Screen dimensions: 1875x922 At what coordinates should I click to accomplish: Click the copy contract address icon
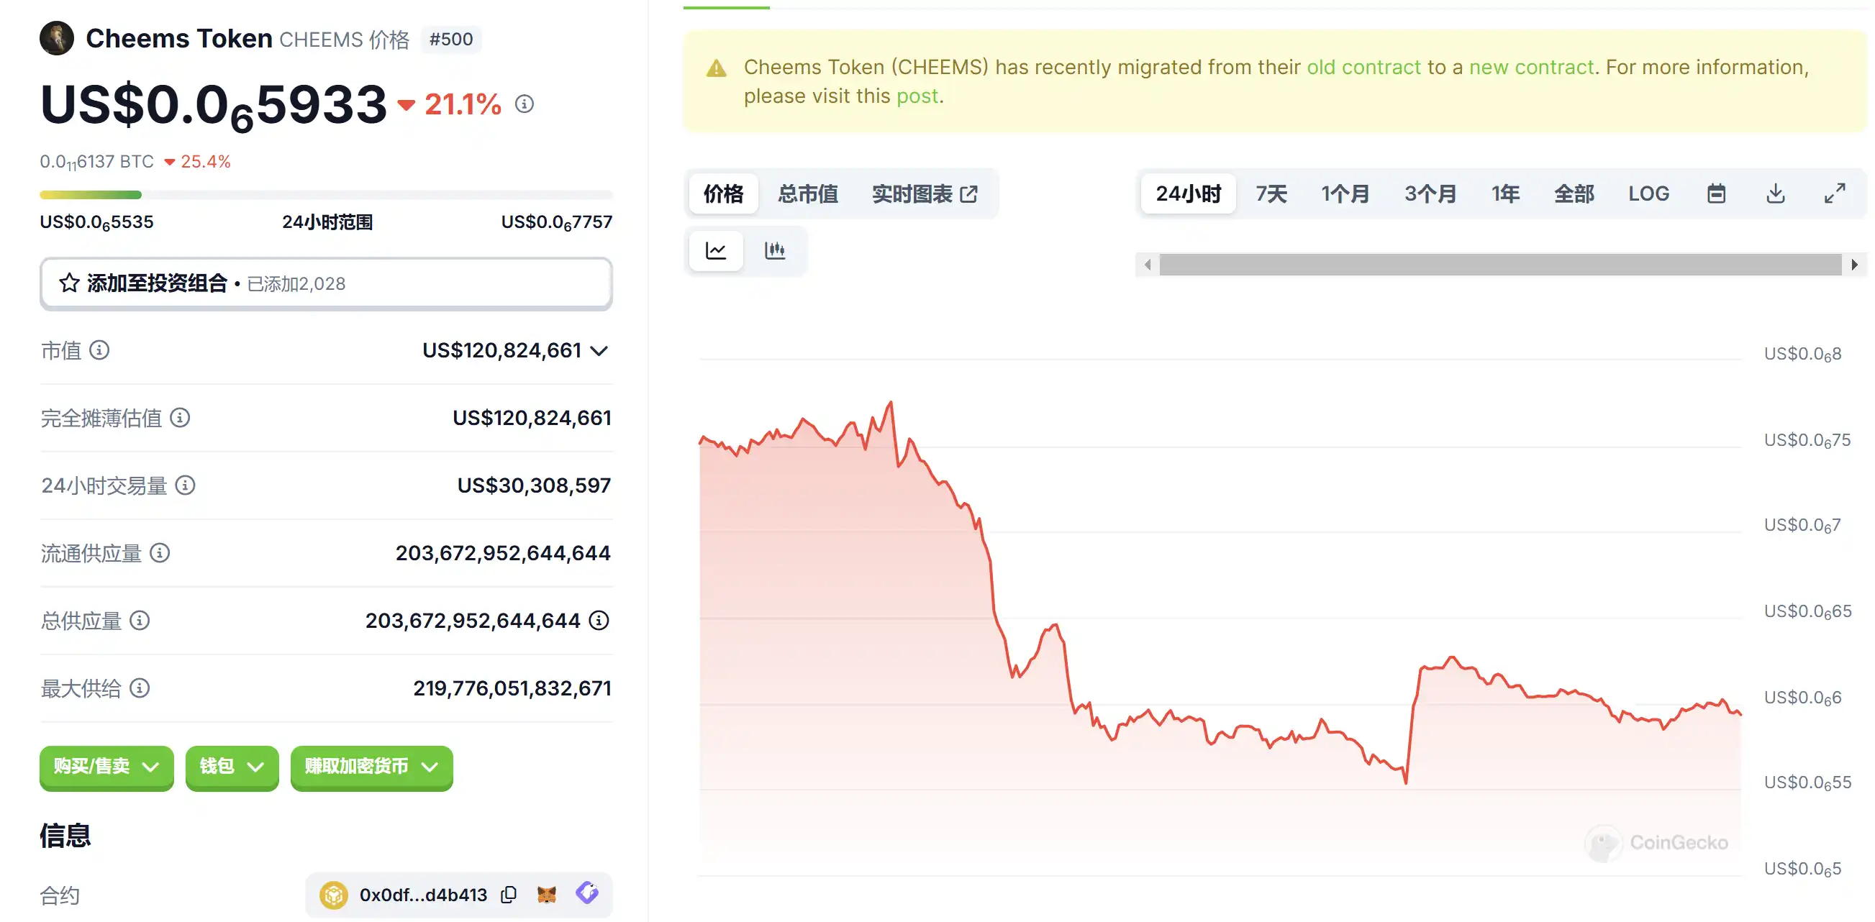[509, 895]
